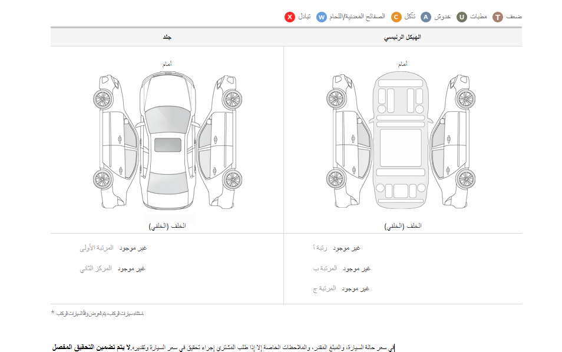Screen dimensions: 562x352
Task: Click the olive U dents legend icon
Action: tap(462, 16)
